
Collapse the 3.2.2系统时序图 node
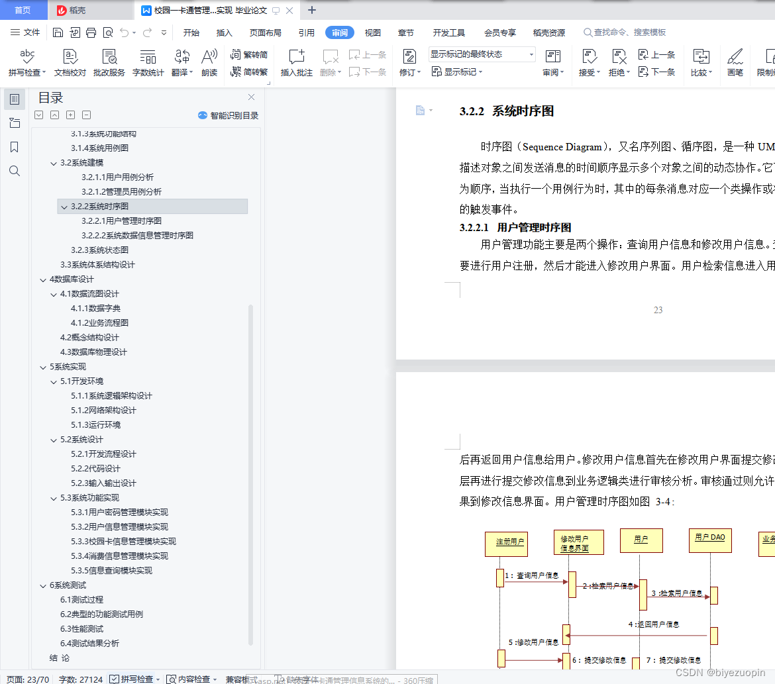click(x=64, y=207)
